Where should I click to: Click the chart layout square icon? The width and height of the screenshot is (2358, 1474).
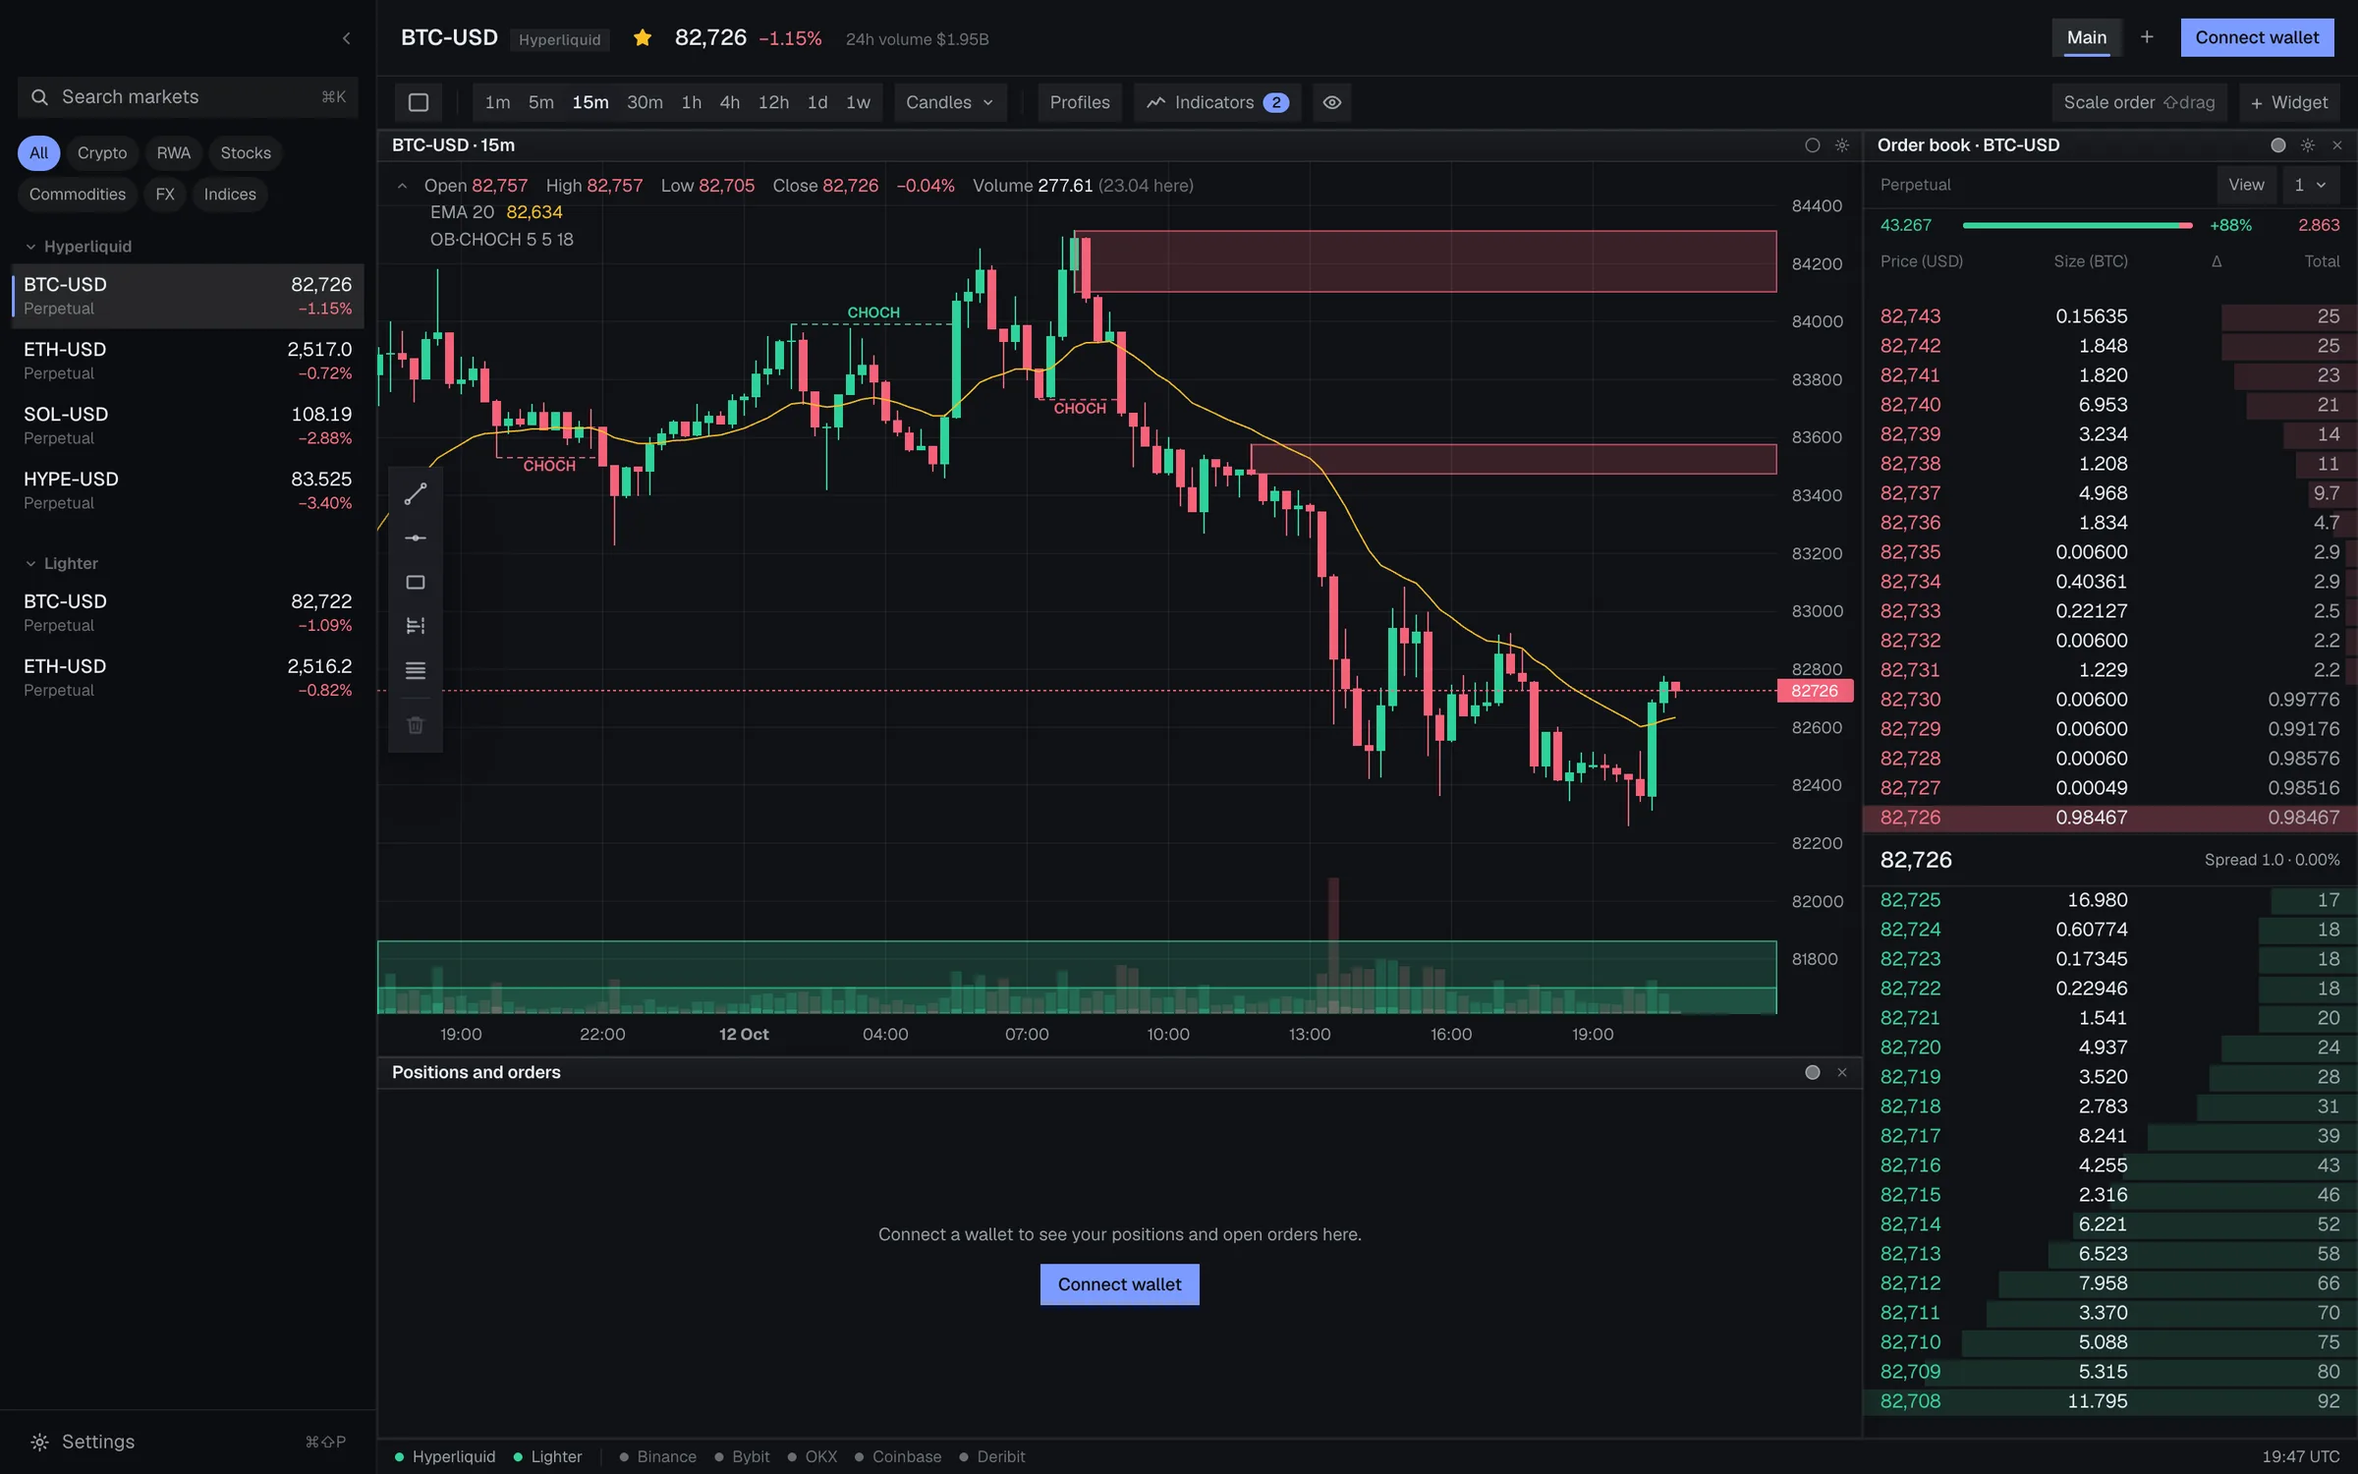click(x=419, y=102)
